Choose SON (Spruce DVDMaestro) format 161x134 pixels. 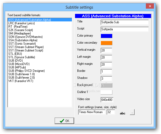pos(40,37)
